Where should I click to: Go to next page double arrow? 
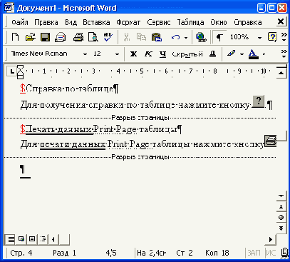[x=281, y=228]
